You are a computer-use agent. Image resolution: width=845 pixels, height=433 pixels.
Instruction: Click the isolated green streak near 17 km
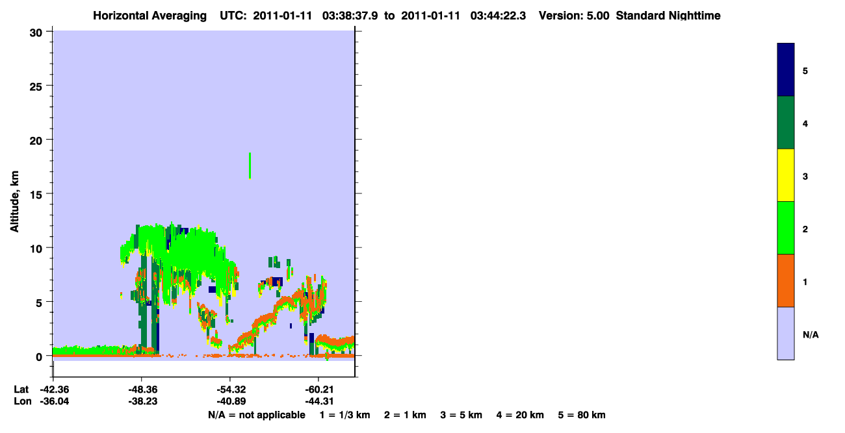pyautogui.click(x=250, y=166)
